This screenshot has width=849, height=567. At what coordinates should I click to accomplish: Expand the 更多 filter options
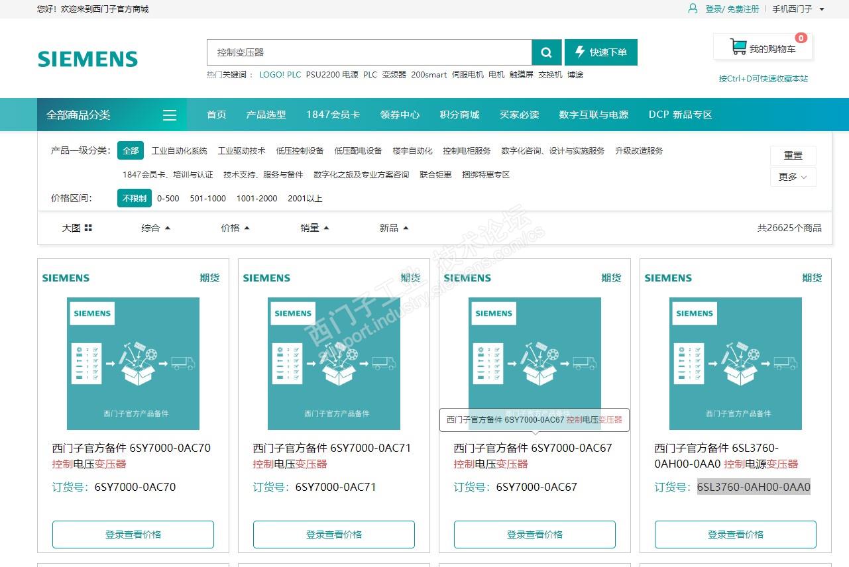click(x=793, y=177)
